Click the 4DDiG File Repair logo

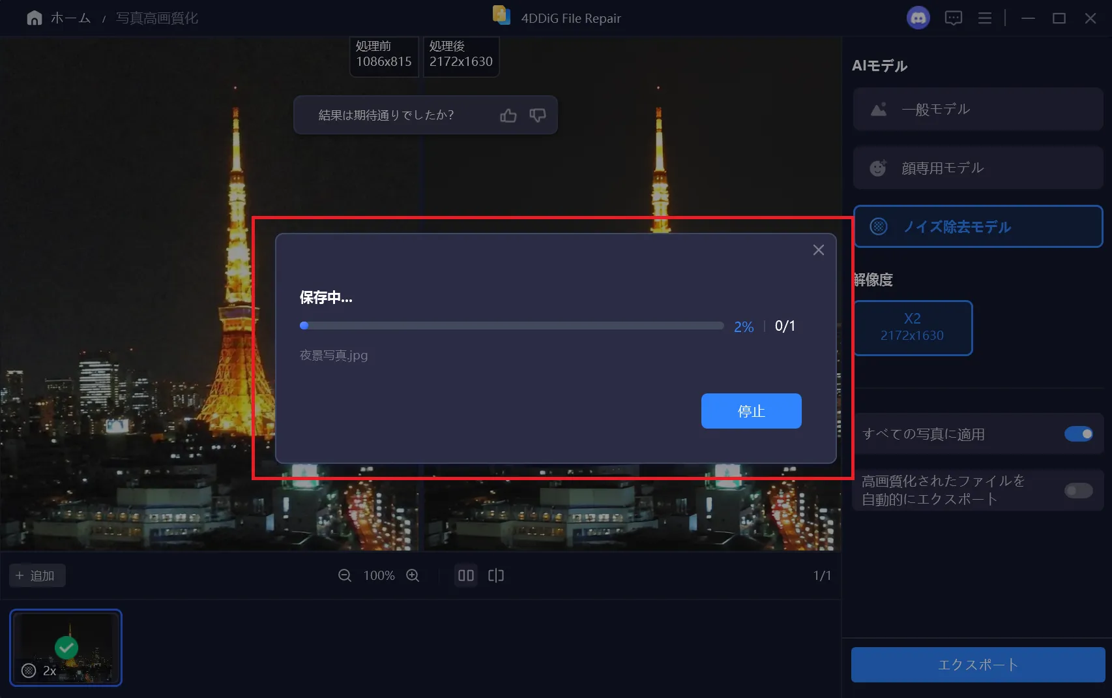point(501,15)
